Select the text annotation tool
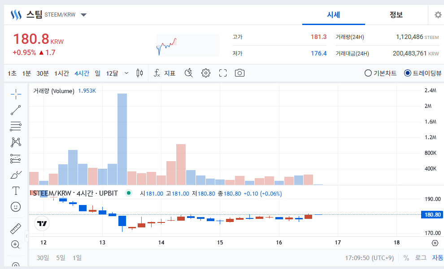Screen dimensions: 444x269 click(x=16, y=191)
